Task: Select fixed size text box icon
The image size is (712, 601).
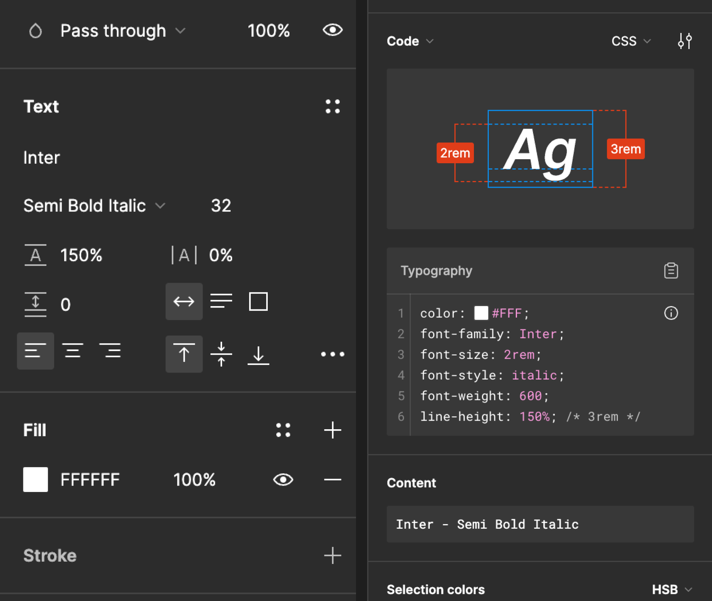Action: (x=258, y=302)
